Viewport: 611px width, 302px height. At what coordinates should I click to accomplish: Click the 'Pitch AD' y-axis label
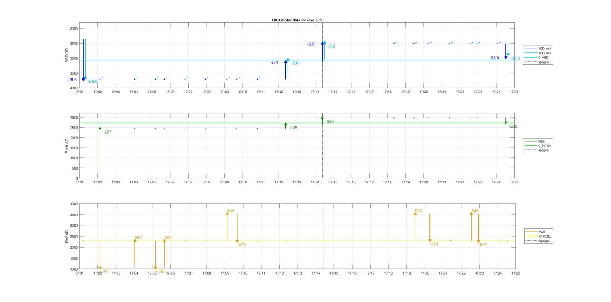[x=67, y=146]
